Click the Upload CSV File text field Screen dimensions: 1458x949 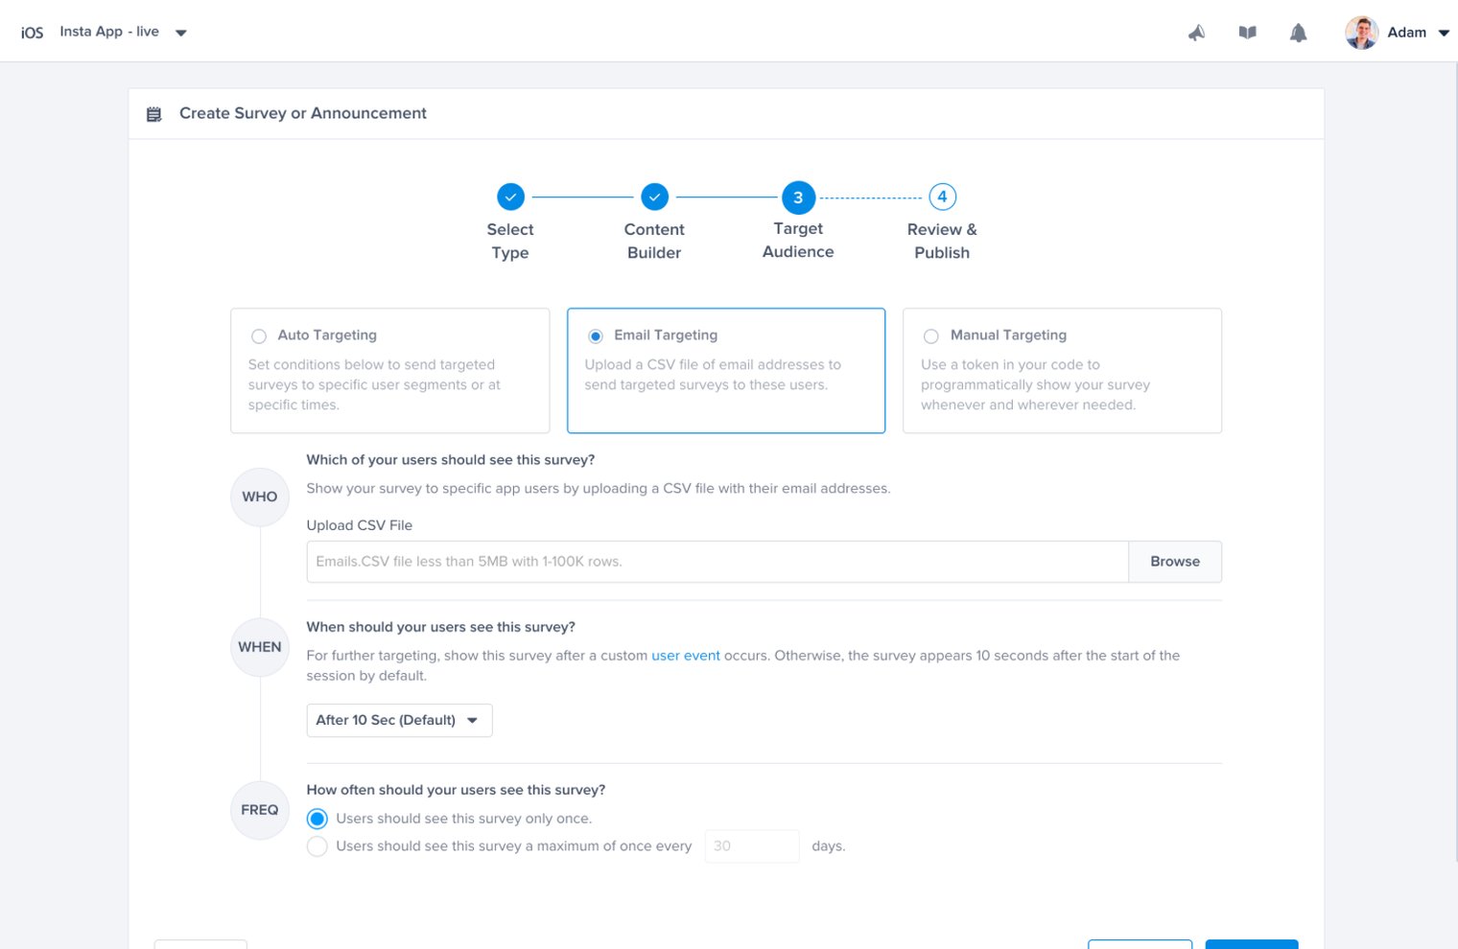[717, 562]
